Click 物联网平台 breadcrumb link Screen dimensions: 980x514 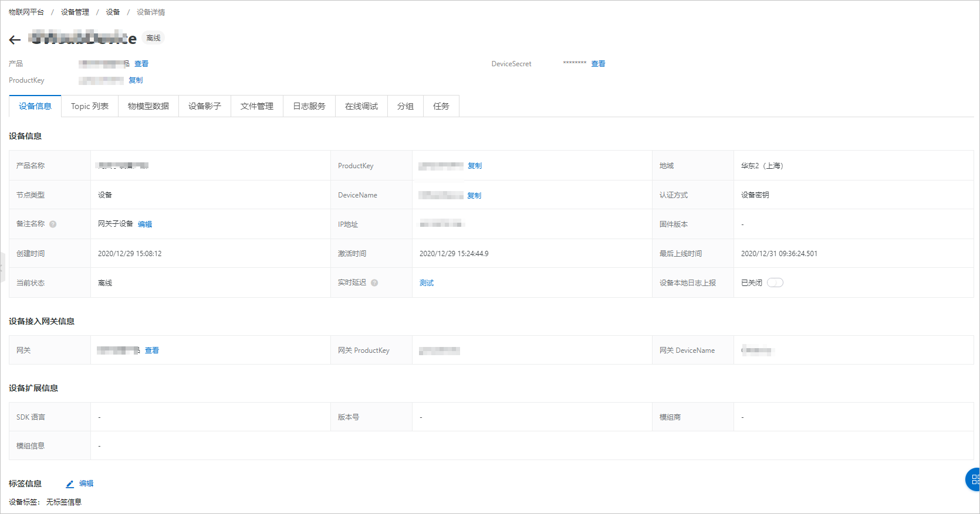point(26,12)
